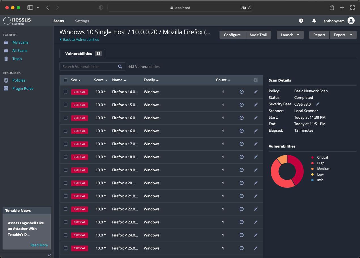Check the box for Firefox < 24.0 row

tap(66, 235)
